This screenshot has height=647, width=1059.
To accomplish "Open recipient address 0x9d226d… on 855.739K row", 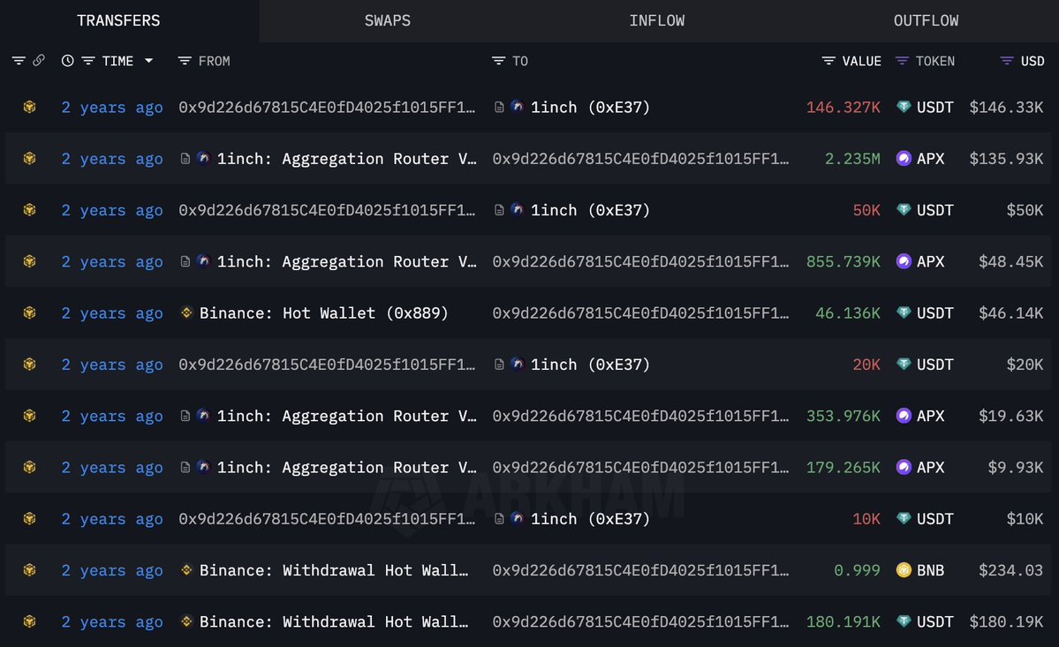I will (640, 261).
